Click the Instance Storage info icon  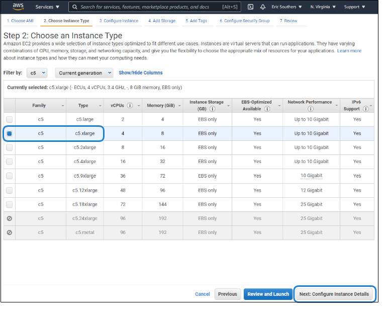(x=213, y=109)
